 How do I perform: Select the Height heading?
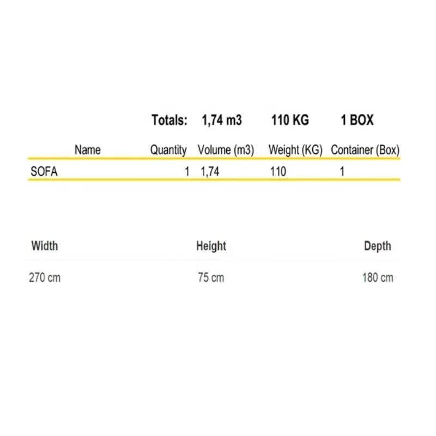(211, 246)
